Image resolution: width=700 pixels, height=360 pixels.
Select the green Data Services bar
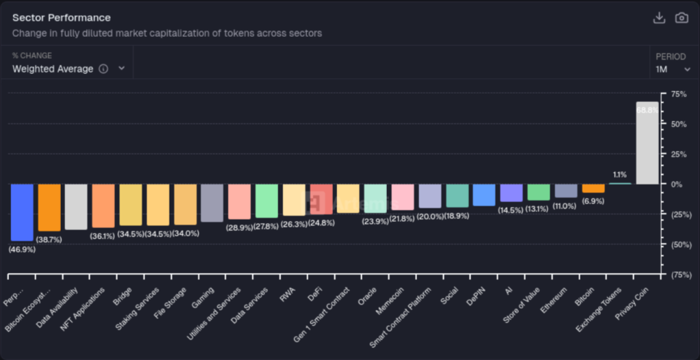click(x=267, y=201)
